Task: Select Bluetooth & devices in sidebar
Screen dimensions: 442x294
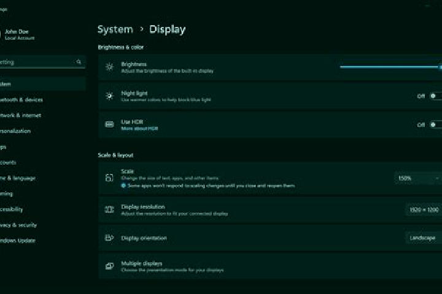Action: [21, 100]
